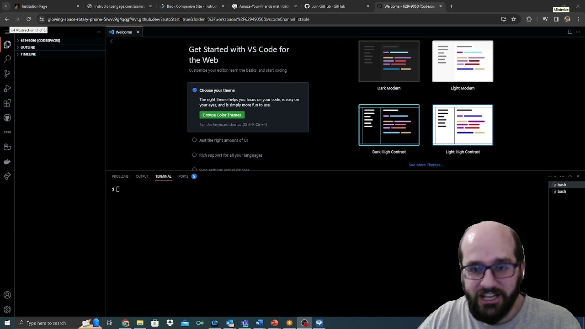This screenshot has height=329, width=585.
Task: Open the Windows Start menu
Action: (7, 323)
